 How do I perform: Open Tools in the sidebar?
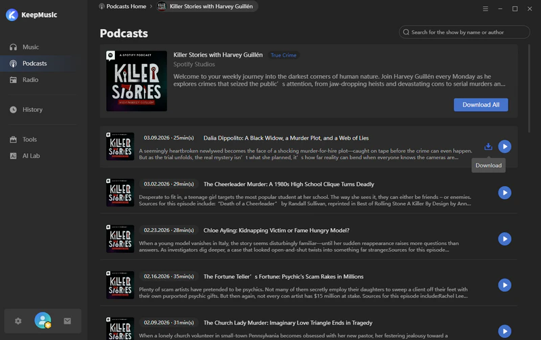30,139
